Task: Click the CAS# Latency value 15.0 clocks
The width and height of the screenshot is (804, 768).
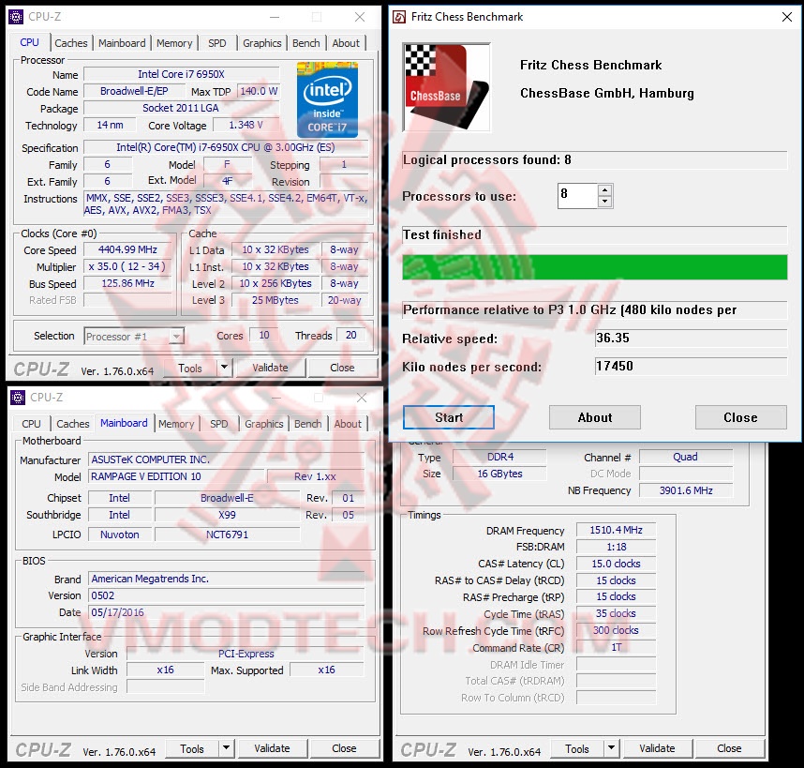Action: (617, 564)
